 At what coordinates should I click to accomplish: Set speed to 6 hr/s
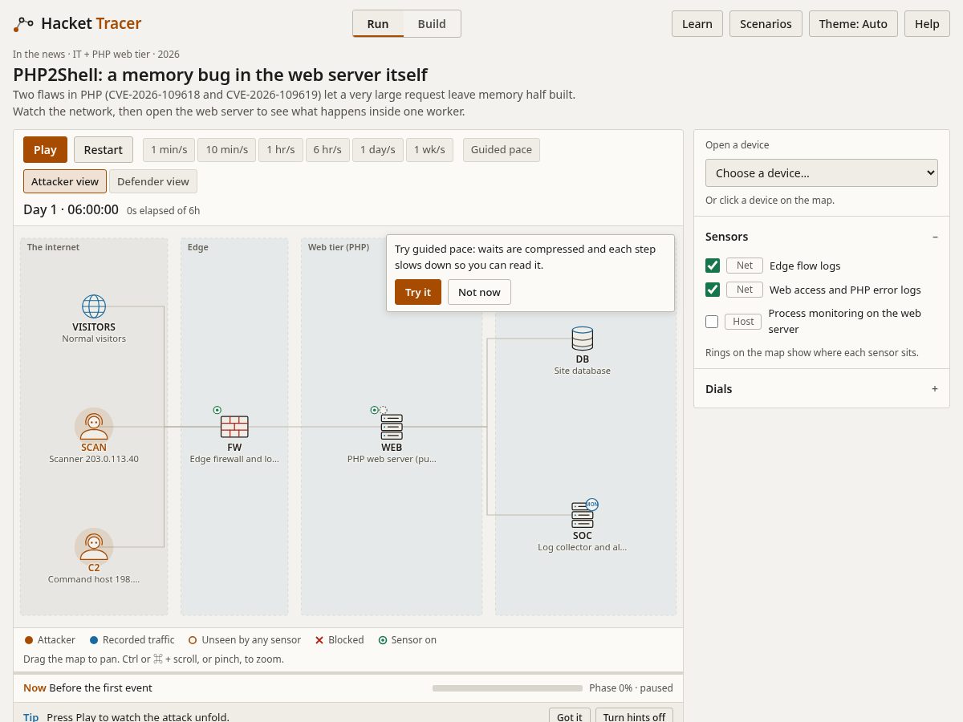coord(327,150)
